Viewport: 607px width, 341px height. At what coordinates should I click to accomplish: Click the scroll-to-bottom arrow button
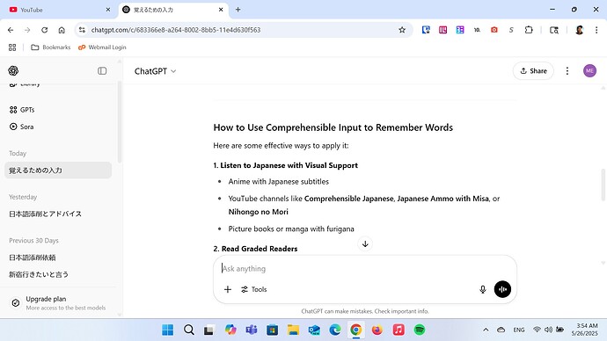(x=365, y=244)
